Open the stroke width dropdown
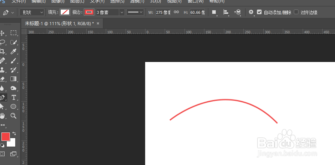This screenshot has height=165, width=335. pos(122,12)
